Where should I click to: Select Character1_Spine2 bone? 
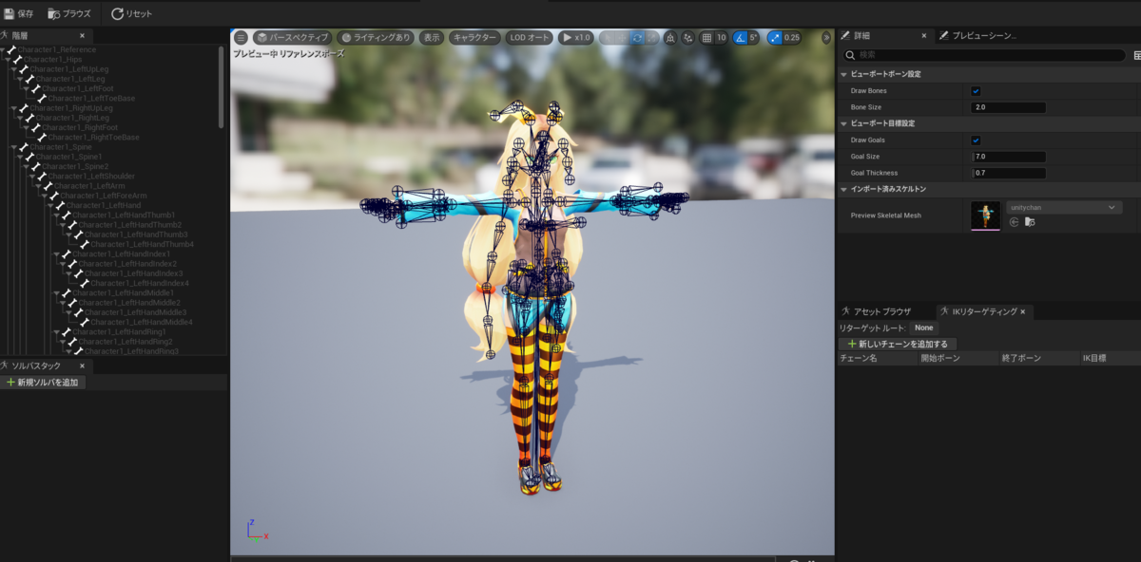[x=76, y=166]
